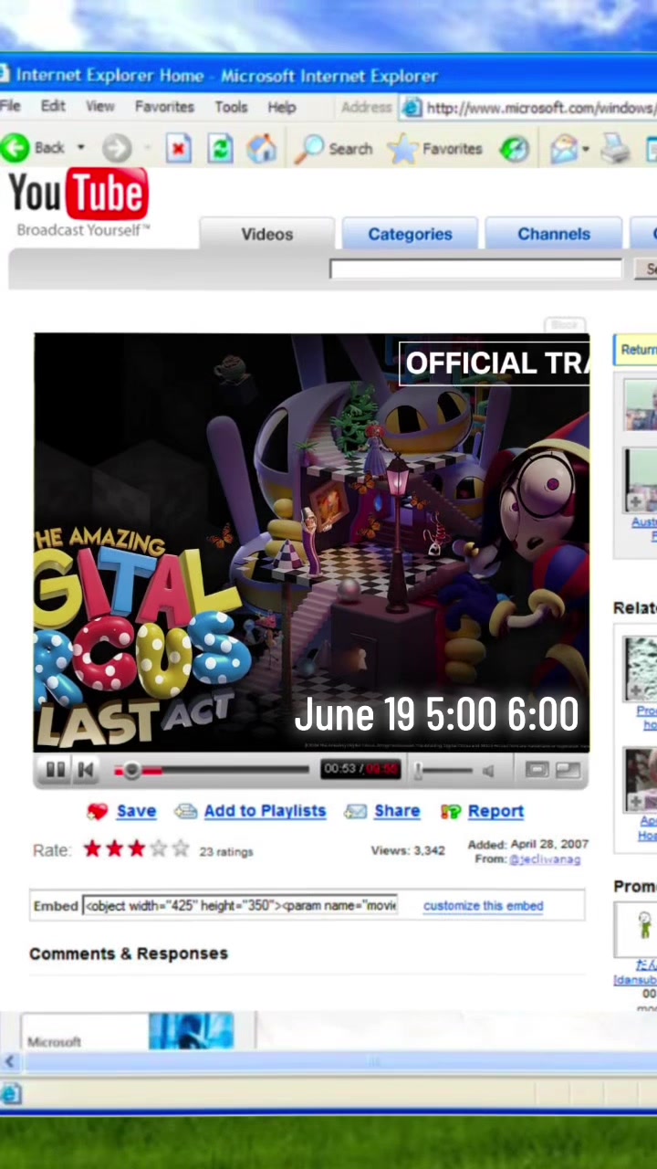
Task: Click the IE page icon in status bar
Action: pos(11,1093)
